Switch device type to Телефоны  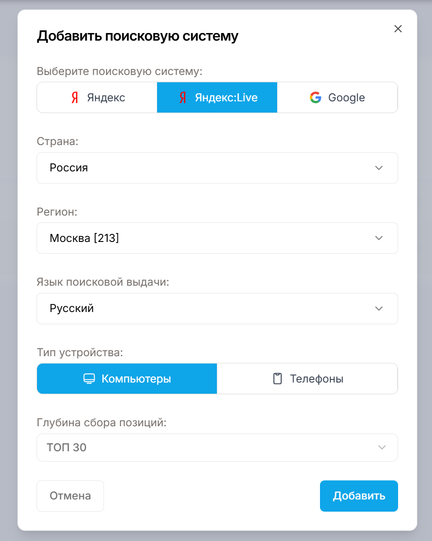[307, 379]
